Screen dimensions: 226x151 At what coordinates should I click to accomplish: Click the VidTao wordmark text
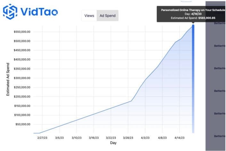point(39,12)
